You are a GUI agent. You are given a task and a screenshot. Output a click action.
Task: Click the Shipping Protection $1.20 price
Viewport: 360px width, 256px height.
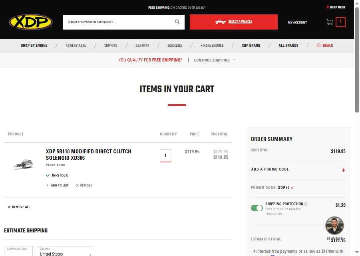coord(340,205)
